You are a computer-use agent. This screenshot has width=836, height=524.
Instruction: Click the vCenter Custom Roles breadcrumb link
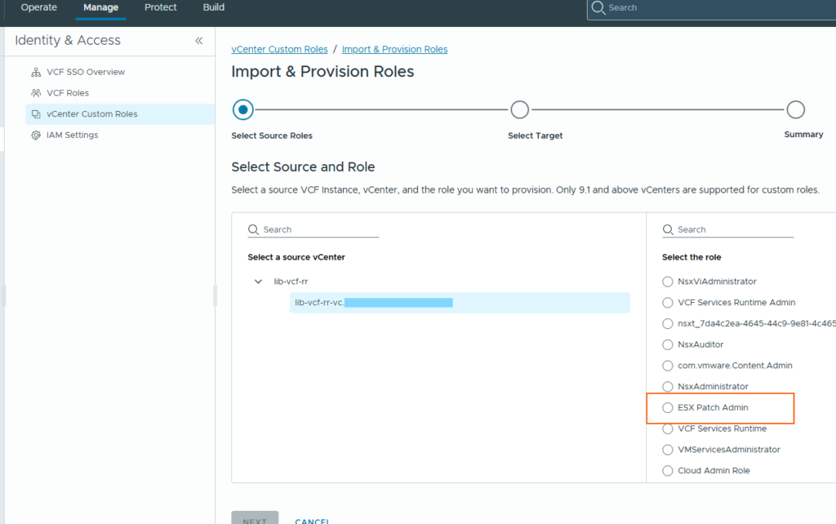coord(279,49)
